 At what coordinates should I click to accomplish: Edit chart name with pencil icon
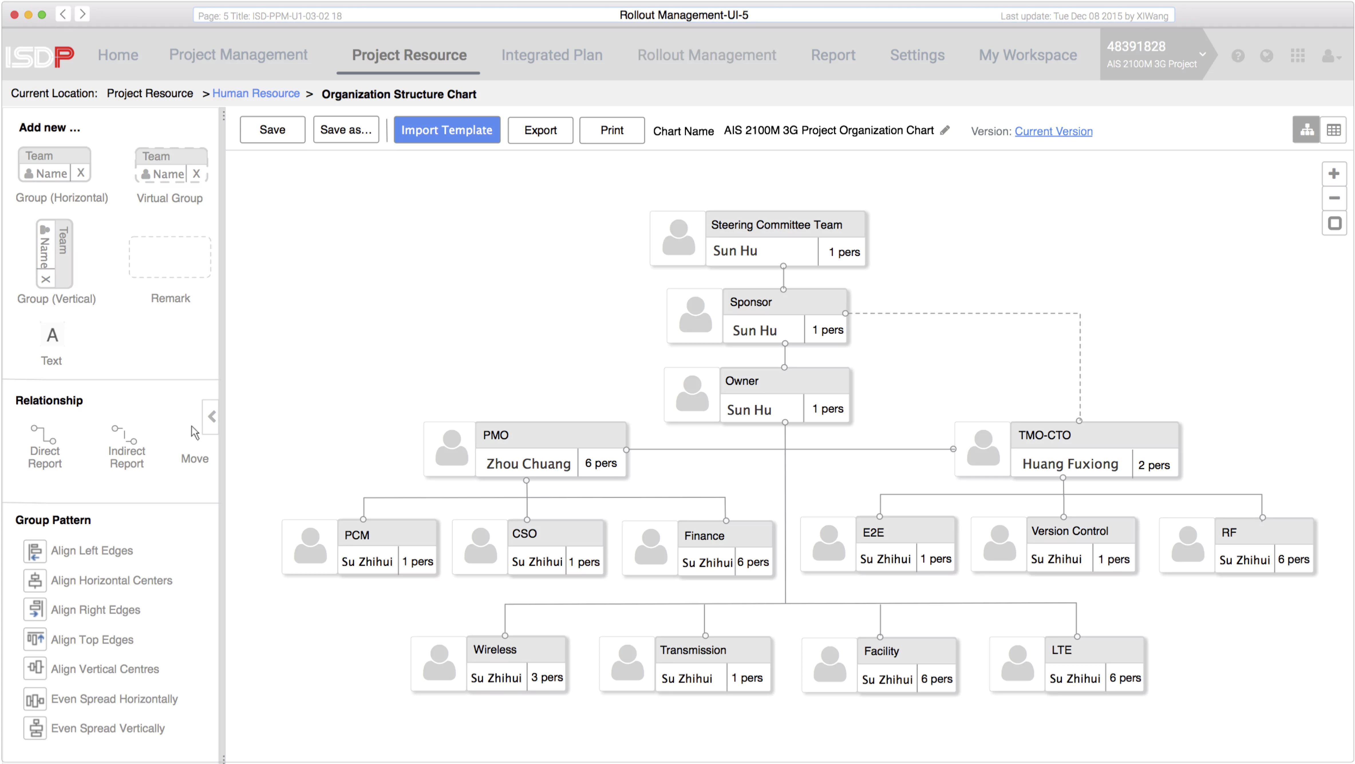coord(945,130)
